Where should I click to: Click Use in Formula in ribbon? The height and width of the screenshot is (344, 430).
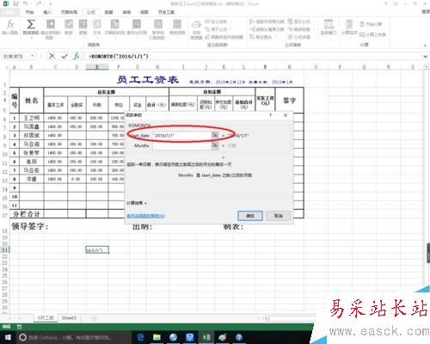tap(217, 29)
